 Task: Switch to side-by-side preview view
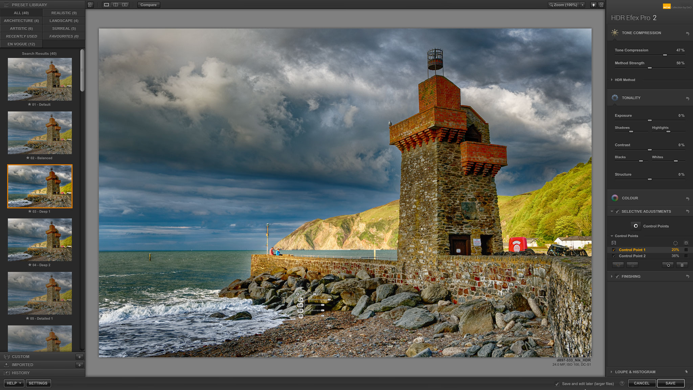coord(125,5)
